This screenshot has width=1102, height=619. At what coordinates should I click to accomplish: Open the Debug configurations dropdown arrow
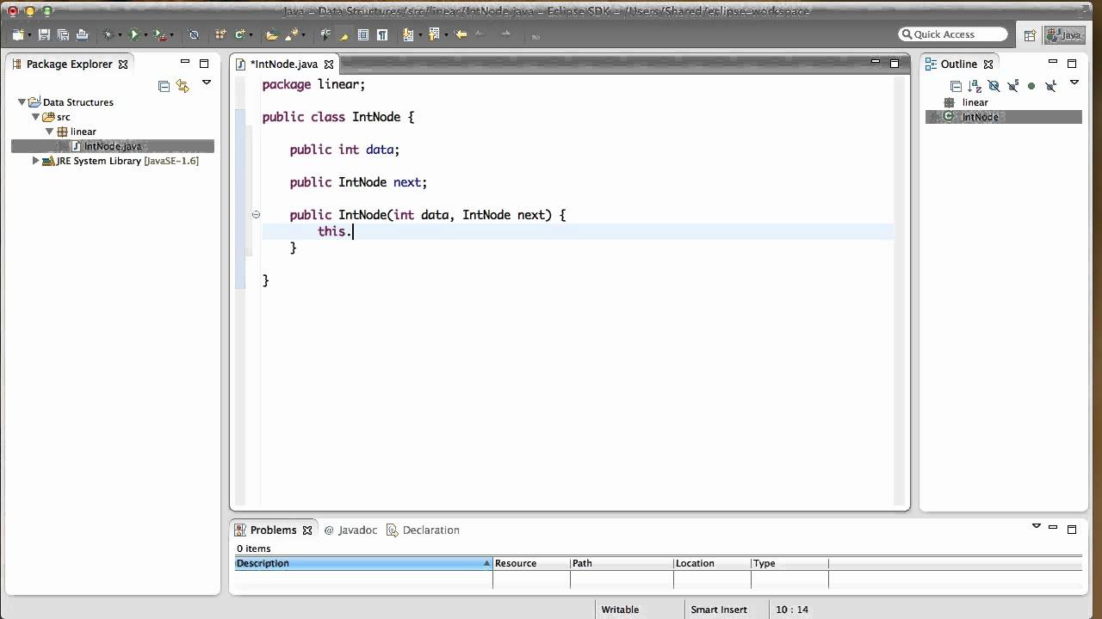(x=119, y=35)
